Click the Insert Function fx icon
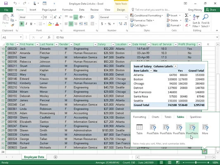 tap(49, 37)
